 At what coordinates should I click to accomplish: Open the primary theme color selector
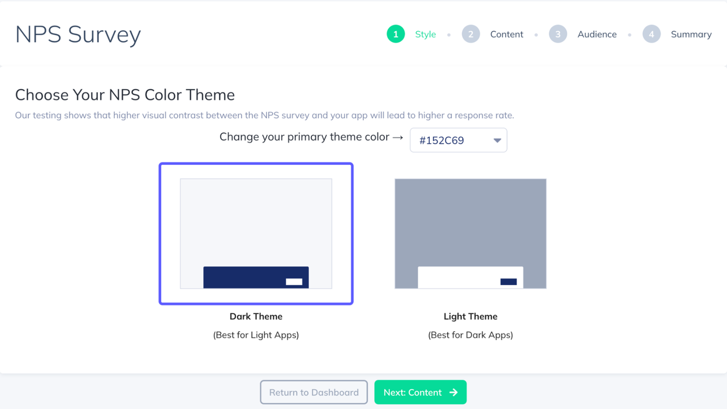[458, 140]
